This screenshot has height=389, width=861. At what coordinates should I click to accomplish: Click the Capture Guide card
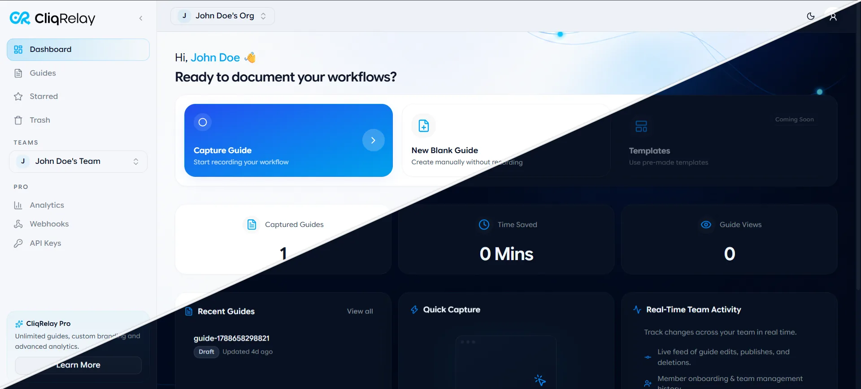coord(288,140)
